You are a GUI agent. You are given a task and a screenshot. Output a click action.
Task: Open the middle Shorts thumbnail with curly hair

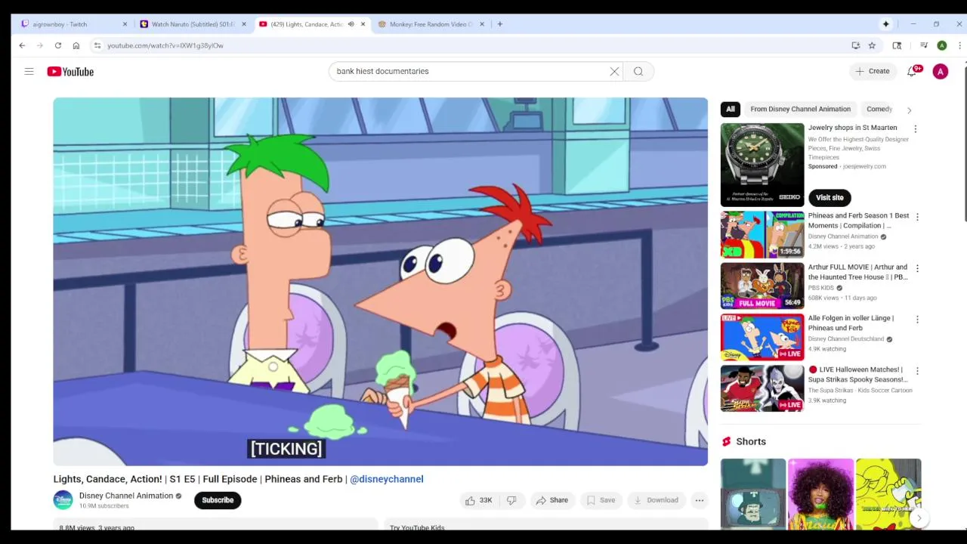pyautogui.click(x=821, y=493)
